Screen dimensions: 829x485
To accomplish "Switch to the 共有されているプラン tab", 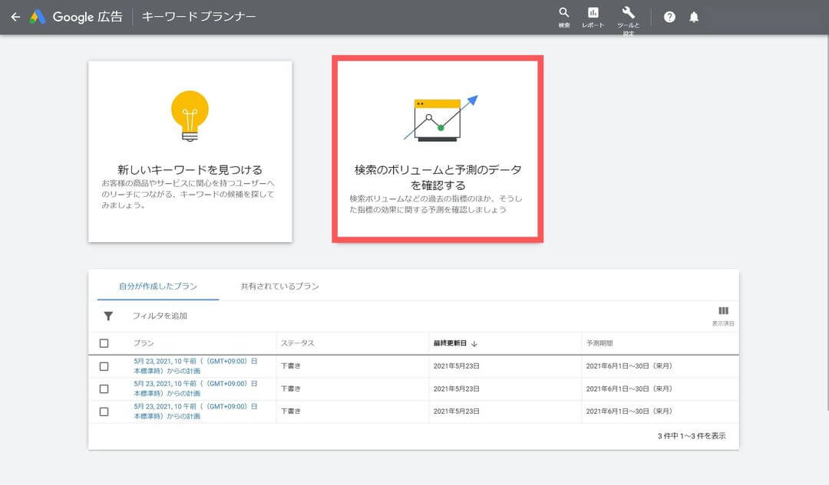I will pos(279,286).
